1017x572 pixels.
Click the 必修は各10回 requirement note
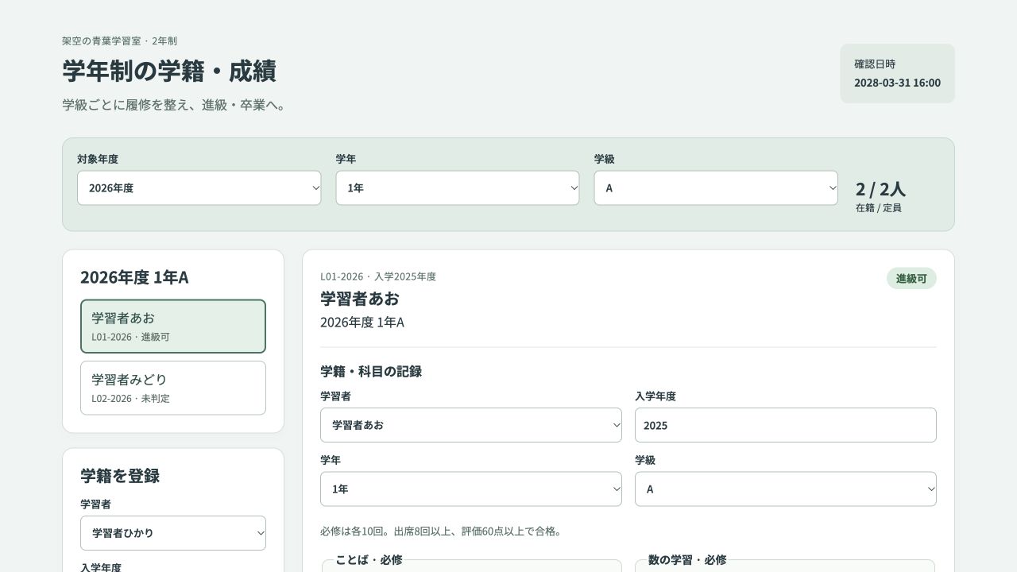441,531
